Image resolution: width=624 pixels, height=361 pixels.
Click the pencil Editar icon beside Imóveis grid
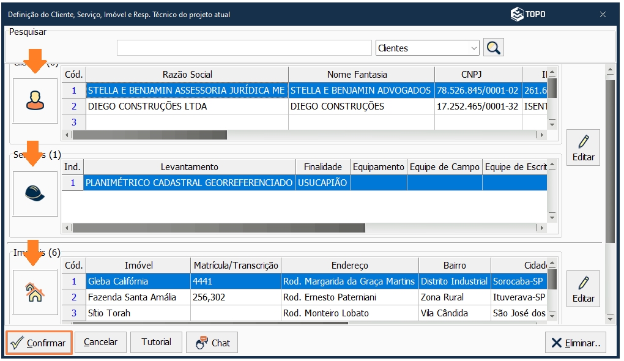coord(583,288)
